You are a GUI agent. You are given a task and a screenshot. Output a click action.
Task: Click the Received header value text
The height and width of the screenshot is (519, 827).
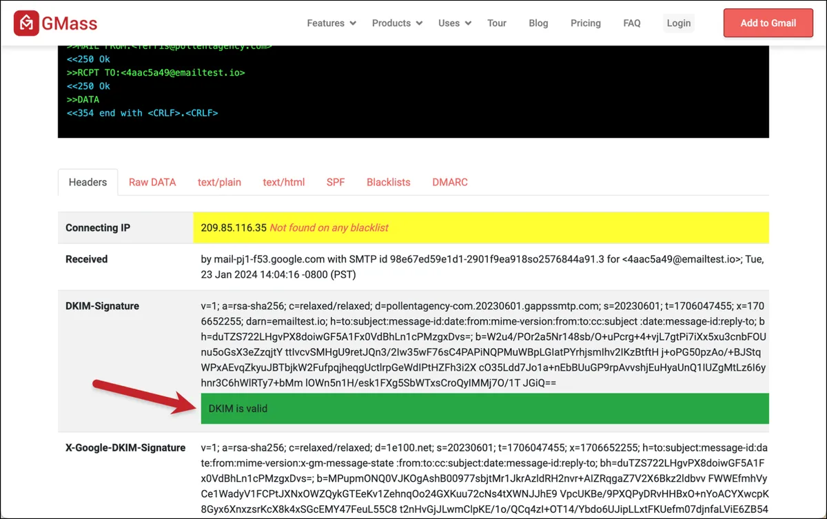482,267
